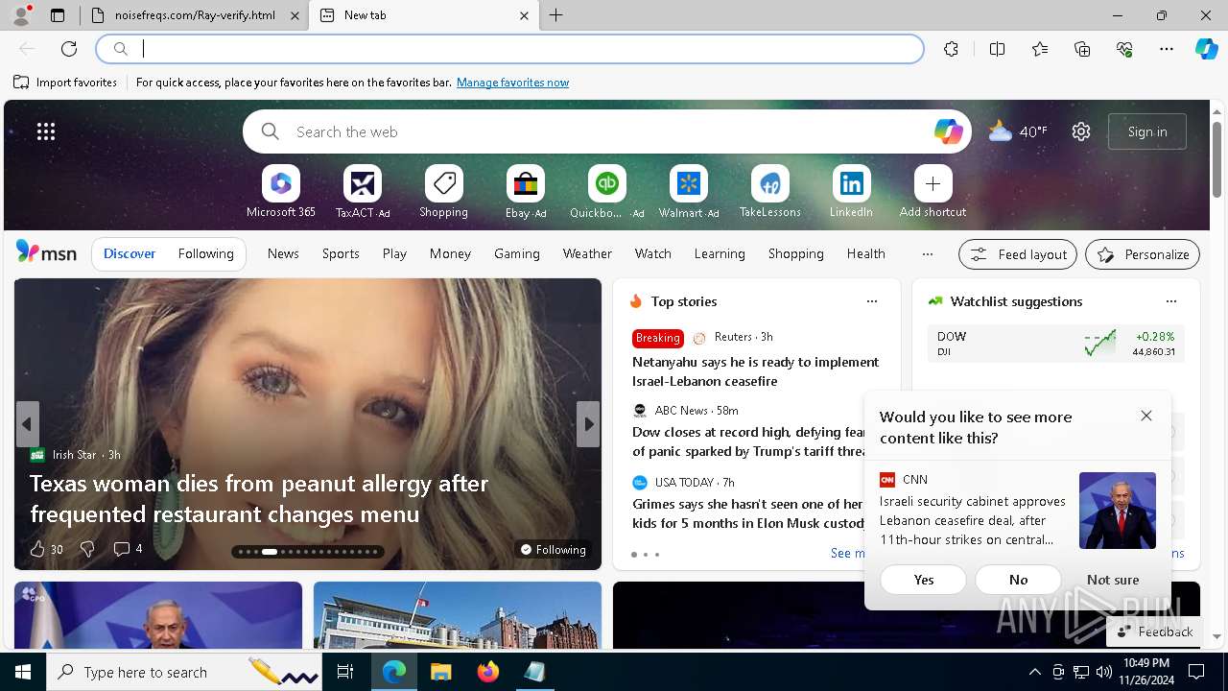Open the Gaming category

tap(517, 253)
